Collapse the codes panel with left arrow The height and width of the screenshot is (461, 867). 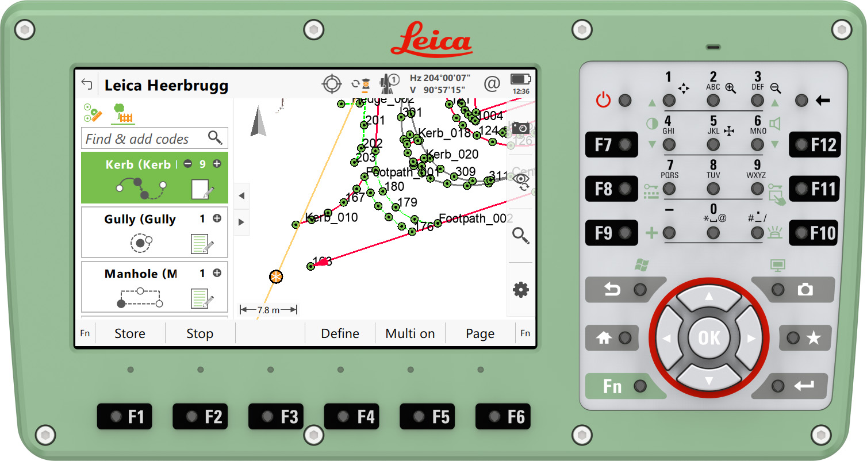coord(241,195)
